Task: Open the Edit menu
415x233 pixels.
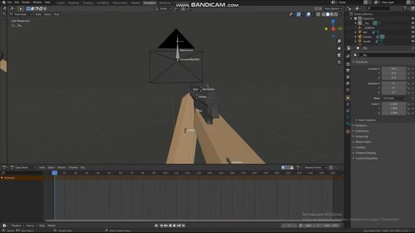Action: click(x=17, y=3)
